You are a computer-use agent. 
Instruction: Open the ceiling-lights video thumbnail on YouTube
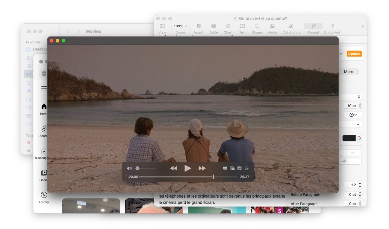[91, 206]
